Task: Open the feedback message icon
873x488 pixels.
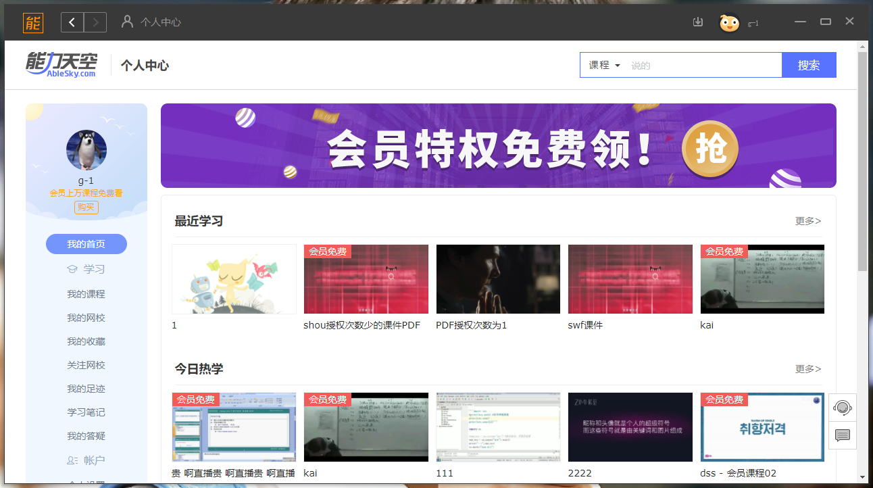Action: click(842, 435)
